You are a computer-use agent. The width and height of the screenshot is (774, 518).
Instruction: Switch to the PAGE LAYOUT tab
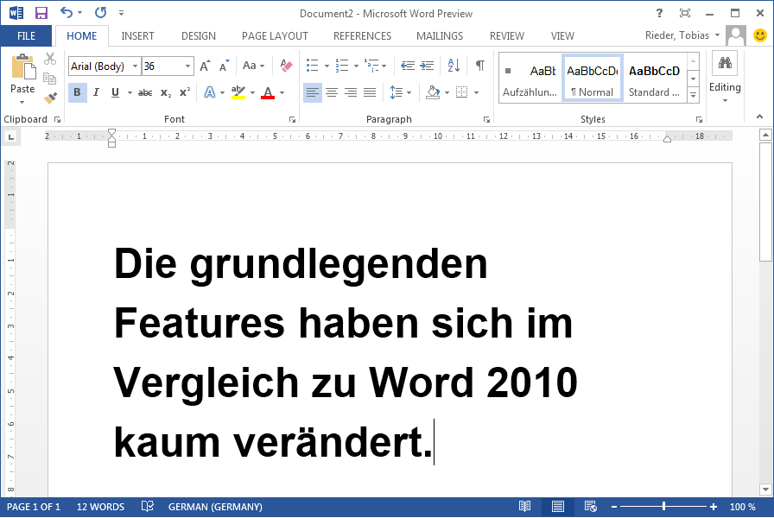pyautogui.click(x=275, y=36)
